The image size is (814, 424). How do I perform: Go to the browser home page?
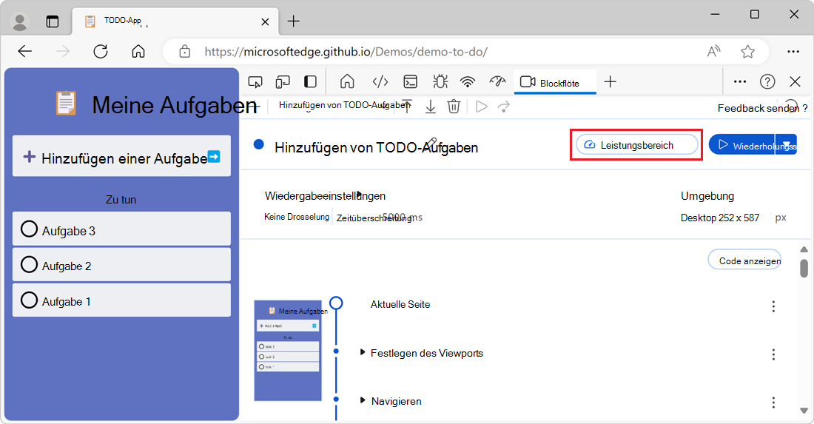[x=138, y=51]
